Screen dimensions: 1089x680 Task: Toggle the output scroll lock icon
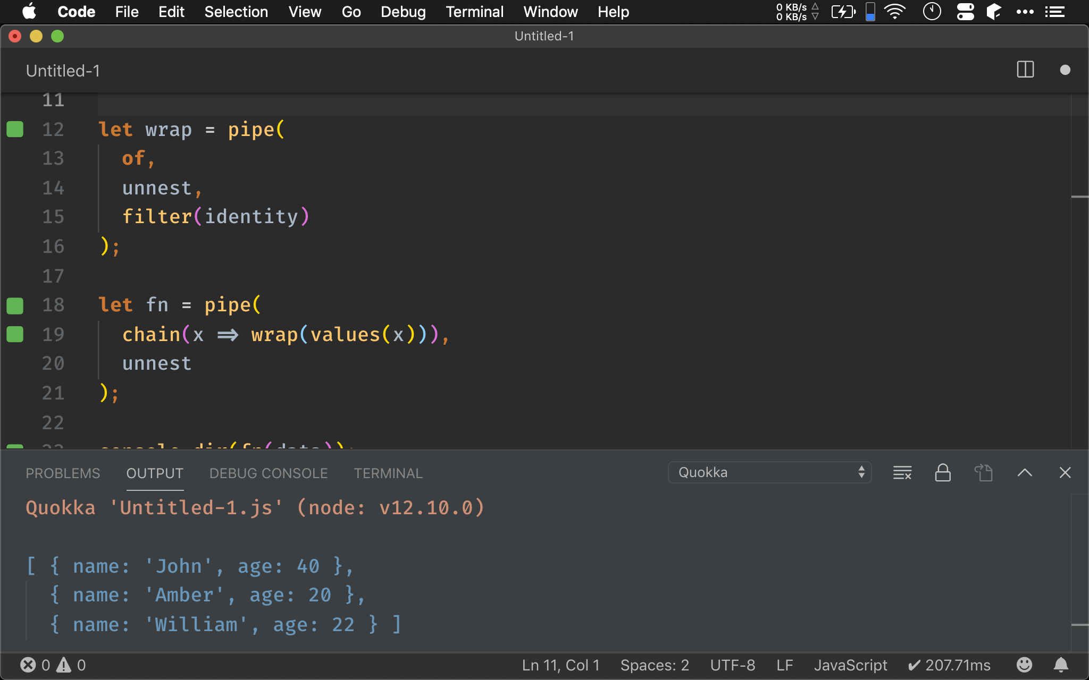pos(943,472)
